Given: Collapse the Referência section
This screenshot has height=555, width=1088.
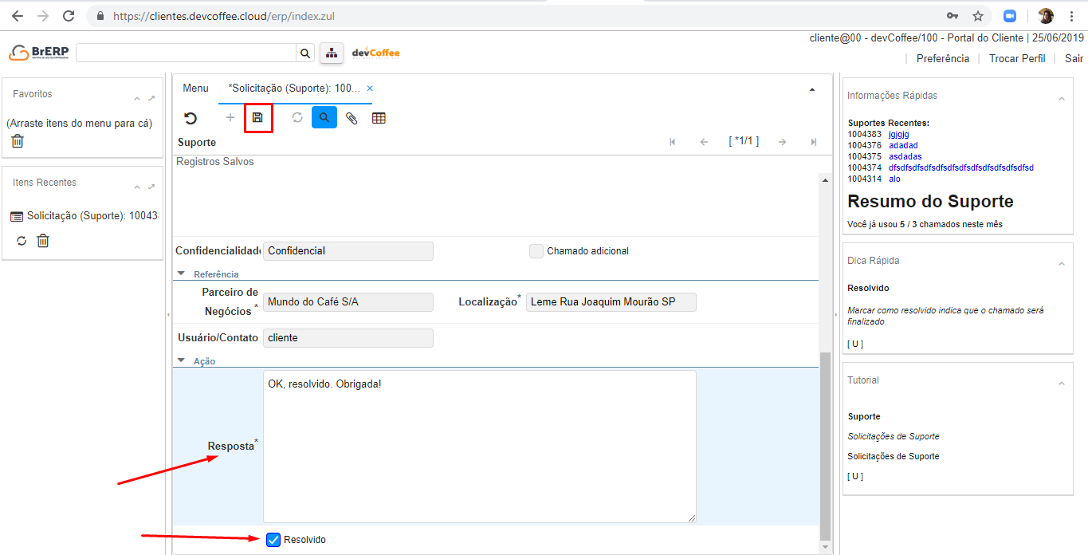Looking at the screenshot, I should pos(181,274).
